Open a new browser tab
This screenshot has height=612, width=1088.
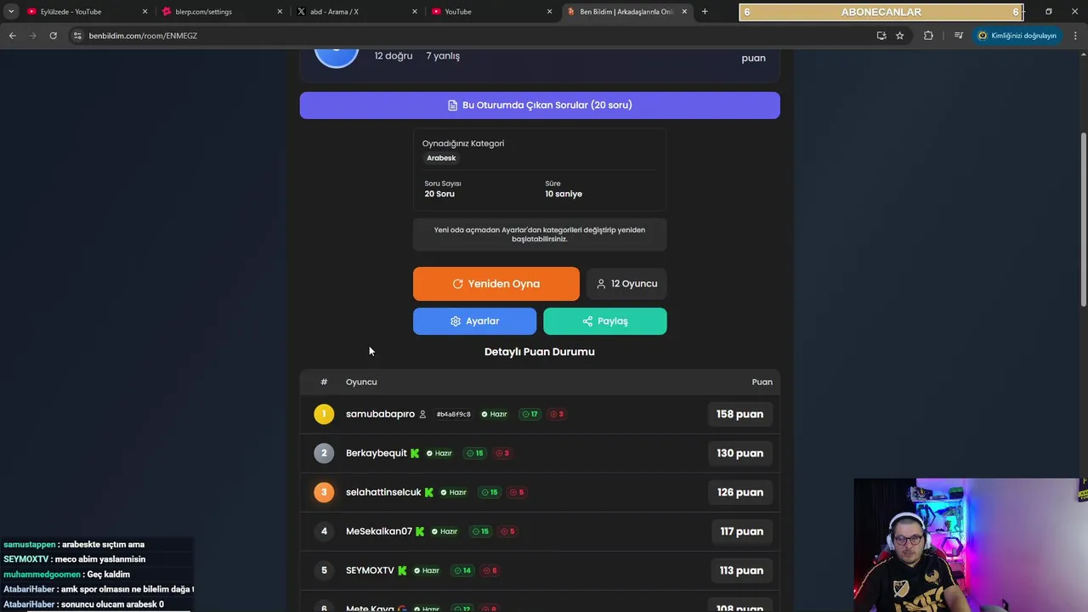tap(705, 12)
